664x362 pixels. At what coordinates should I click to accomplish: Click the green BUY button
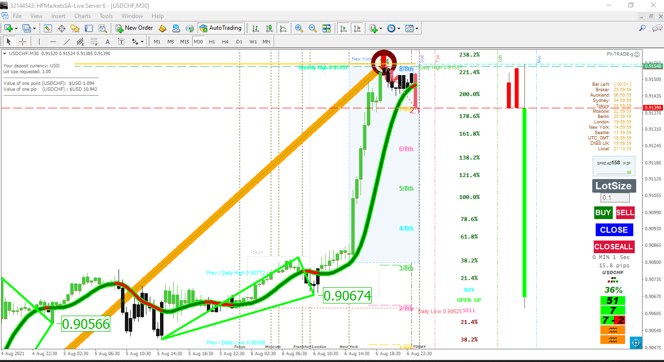(603, 212)
